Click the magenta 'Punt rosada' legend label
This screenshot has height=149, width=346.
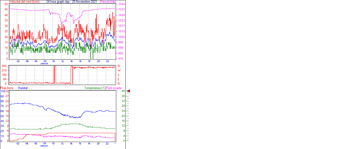114,88
